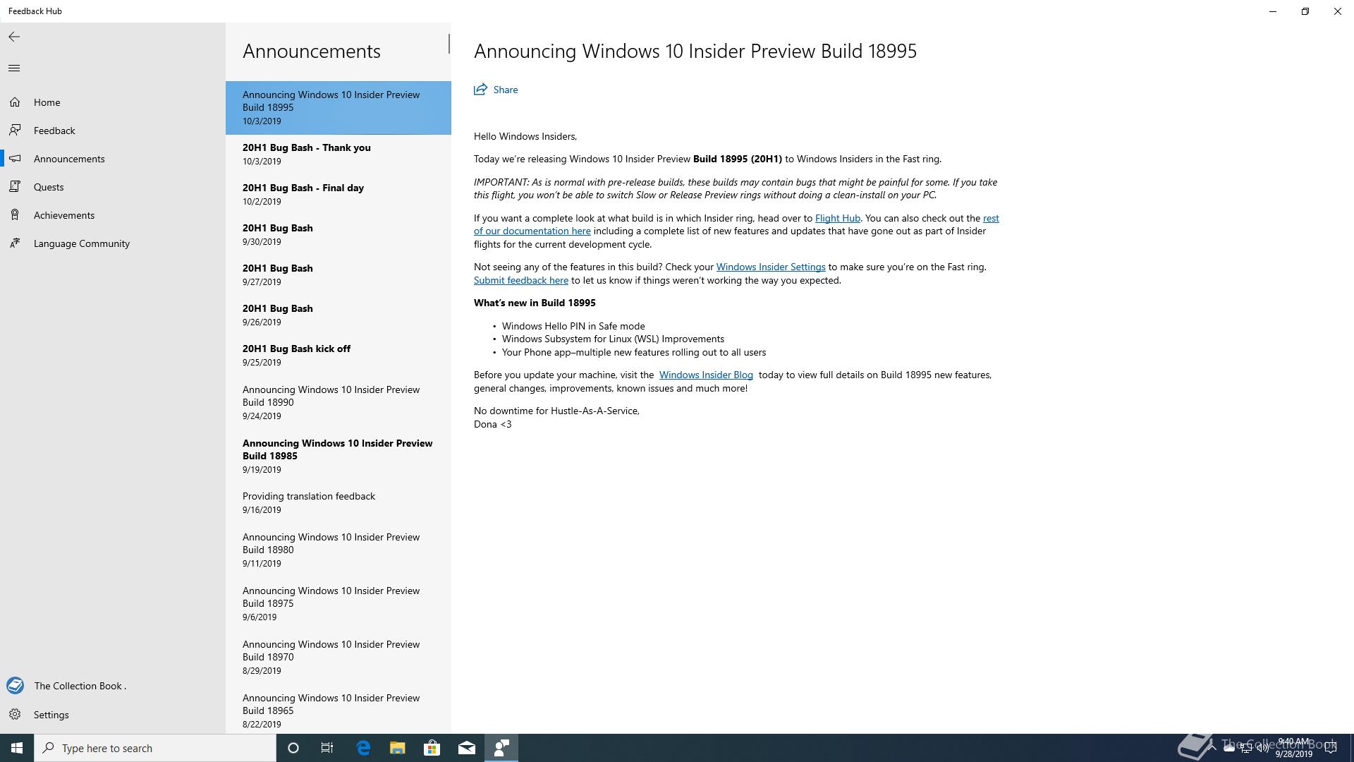Click the Share arrow icon

click(x=480, y=89)
